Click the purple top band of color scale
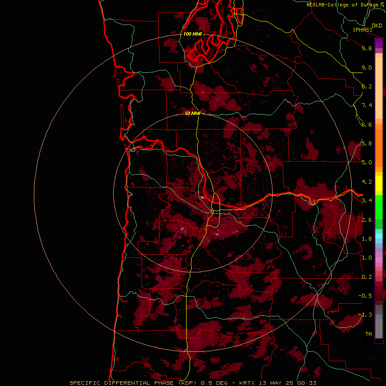Viewport: 386px width, 386px height. click(379, 43)
